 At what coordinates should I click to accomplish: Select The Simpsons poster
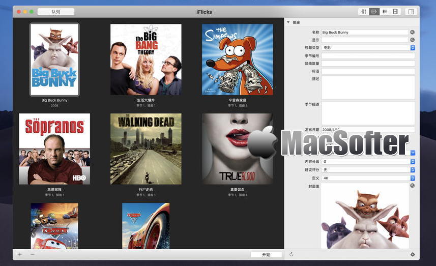[238, 60]
